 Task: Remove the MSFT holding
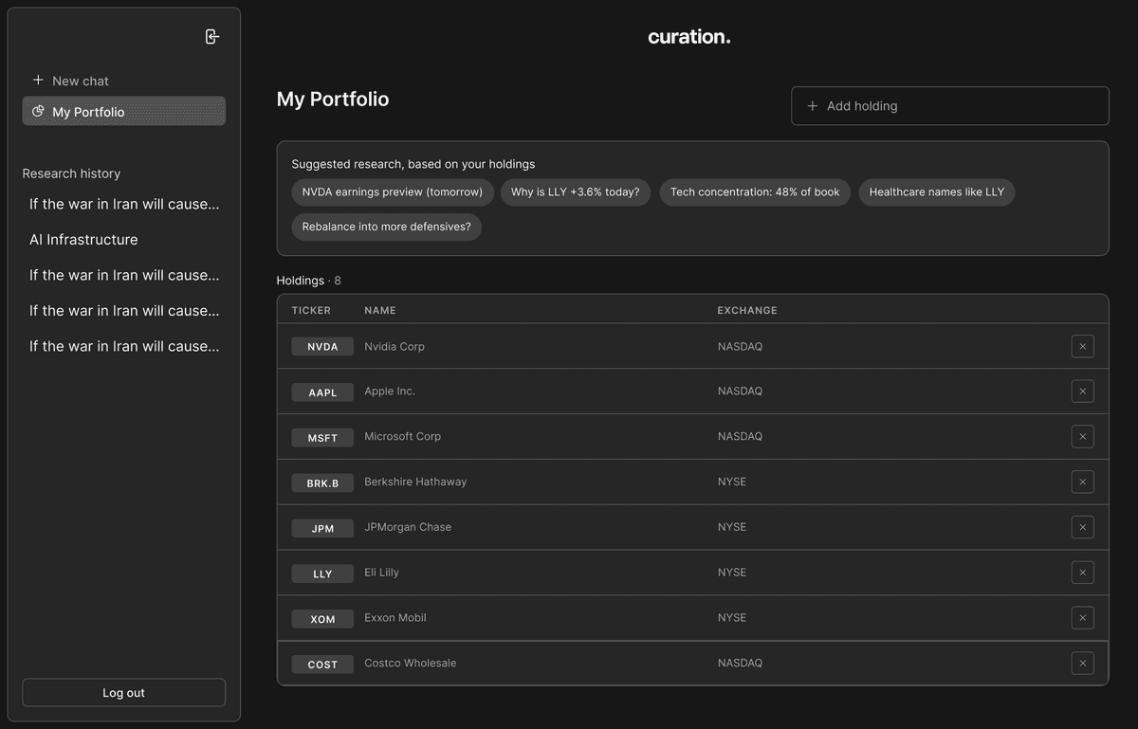click(1082, 436)
